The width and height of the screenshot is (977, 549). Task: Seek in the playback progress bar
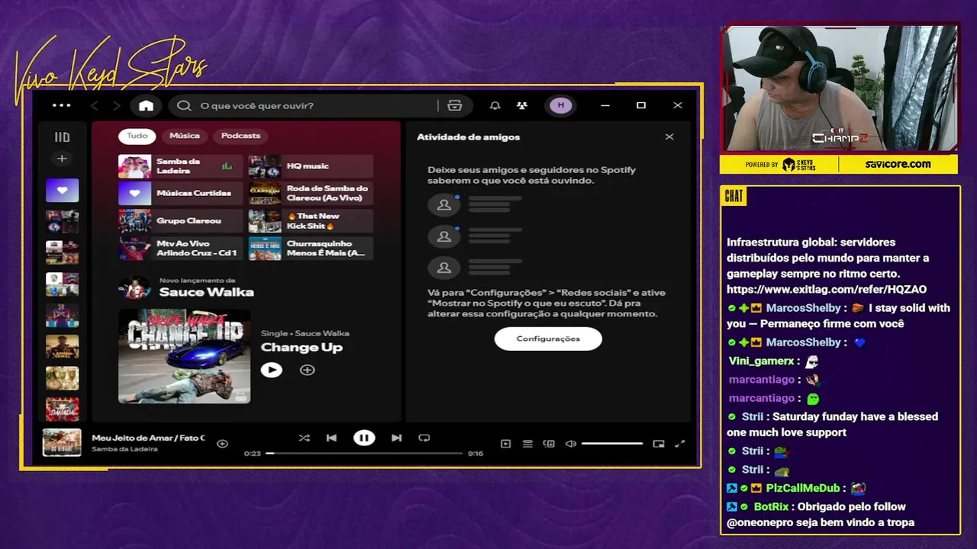pyautogui.click(x=364, y=454)
